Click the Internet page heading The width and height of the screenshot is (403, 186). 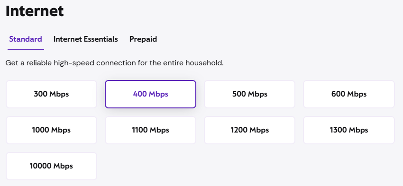pyautogui.click(x=35, y=11)
